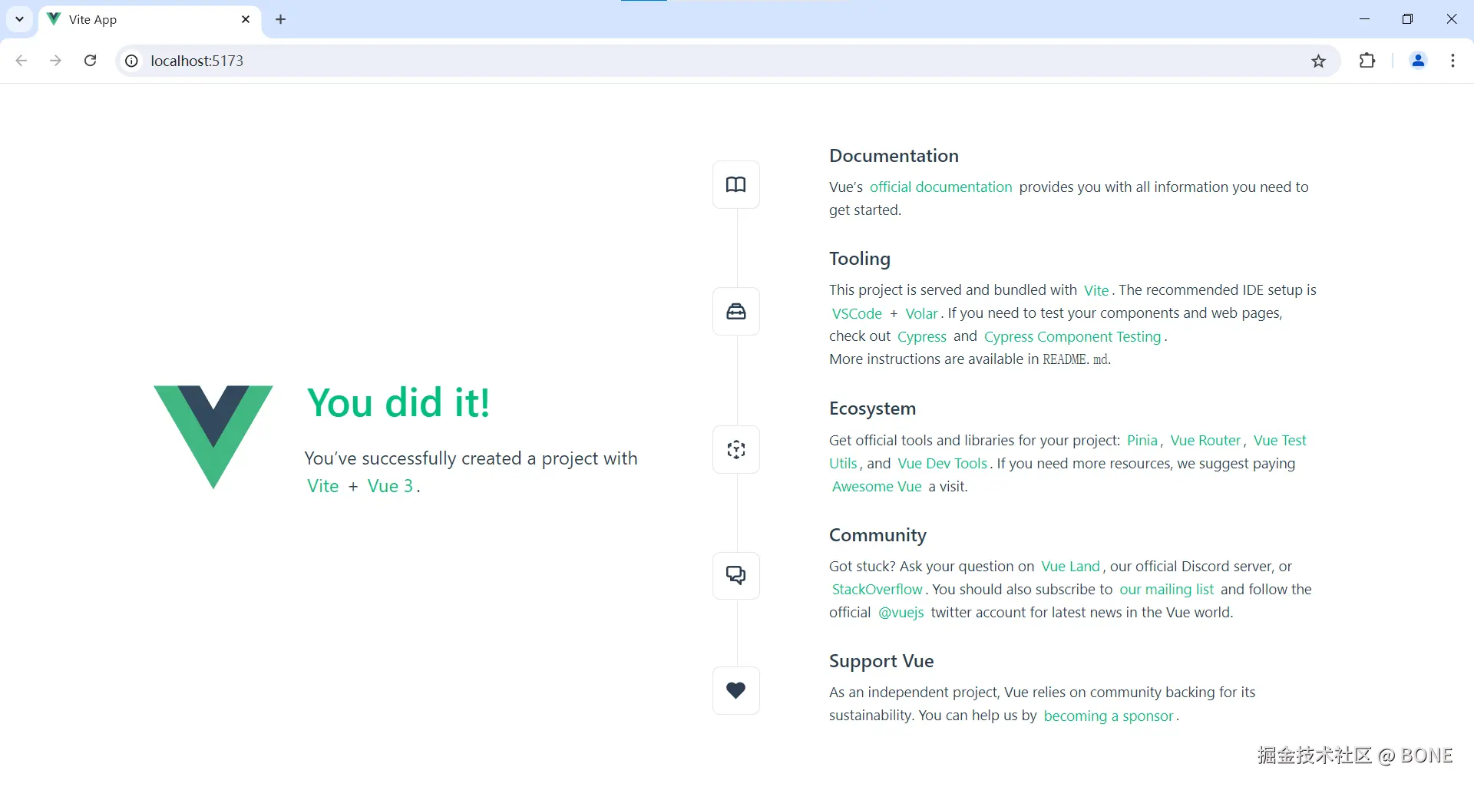Click the Support Vue heart icon
The image size is (1474, 787).
point(736,690)
